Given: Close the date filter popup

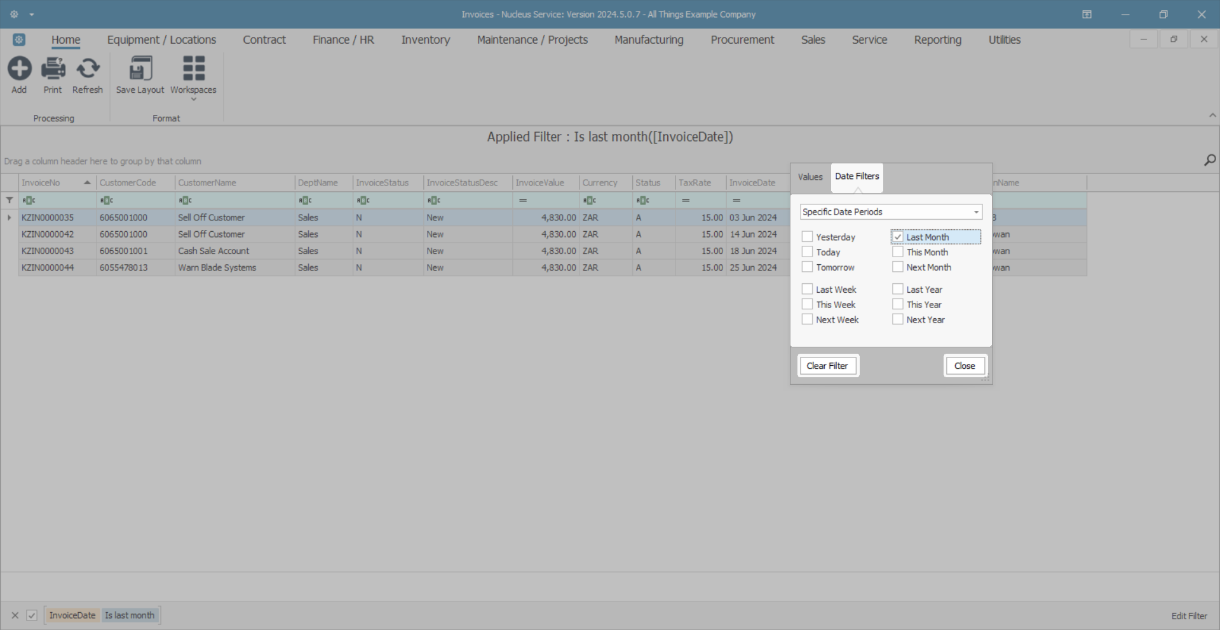Looking at the screenshot, I should tap(965, 366).
